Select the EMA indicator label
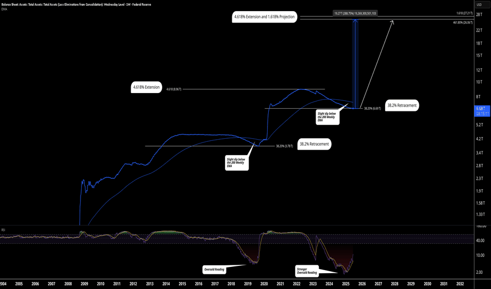 point(4,9)
